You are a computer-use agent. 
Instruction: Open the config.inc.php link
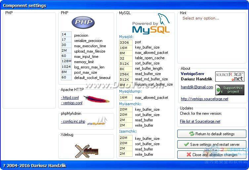pyautogui.click(x=73, y=121)
